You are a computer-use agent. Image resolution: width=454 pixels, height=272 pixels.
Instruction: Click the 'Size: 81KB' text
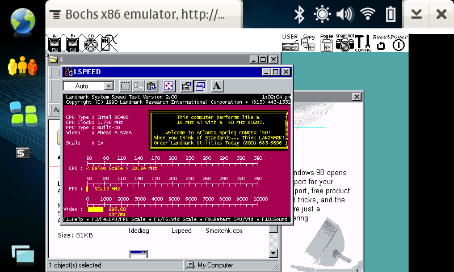click(75, 235)
